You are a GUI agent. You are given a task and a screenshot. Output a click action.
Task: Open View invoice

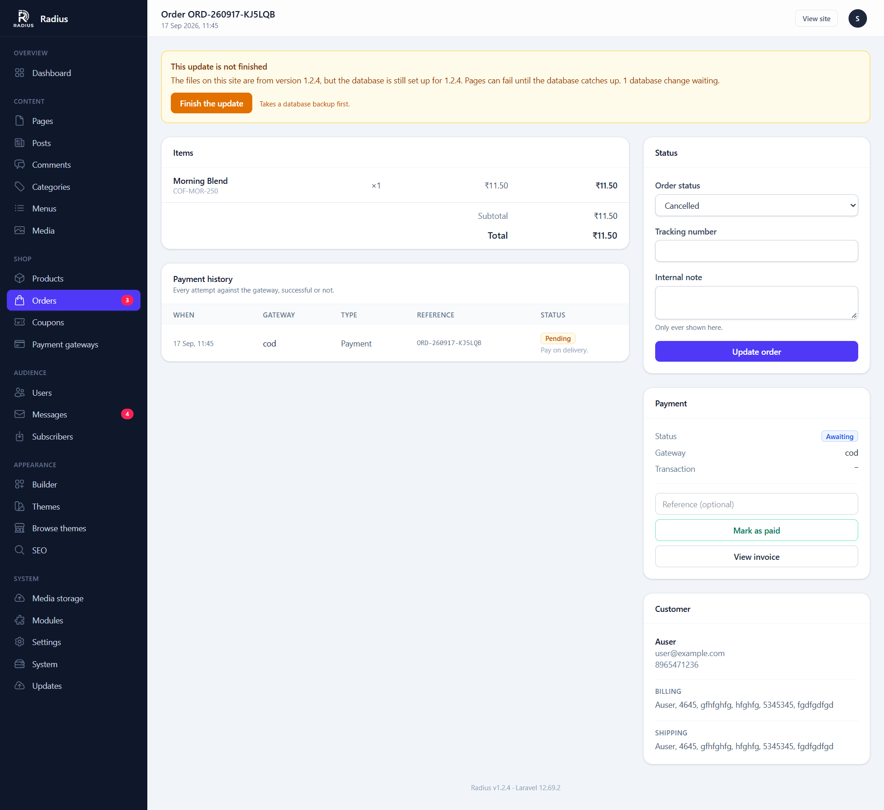756,557
